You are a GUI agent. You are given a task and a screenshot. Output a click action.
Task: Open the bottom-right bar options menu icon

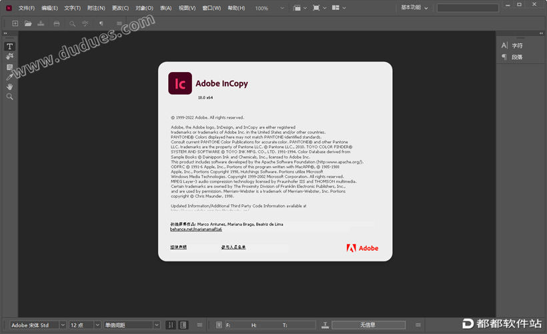[x=418, y=325]
